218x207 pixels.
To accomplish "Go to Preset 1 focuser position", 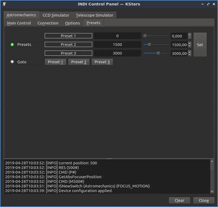I will [56, 62].
